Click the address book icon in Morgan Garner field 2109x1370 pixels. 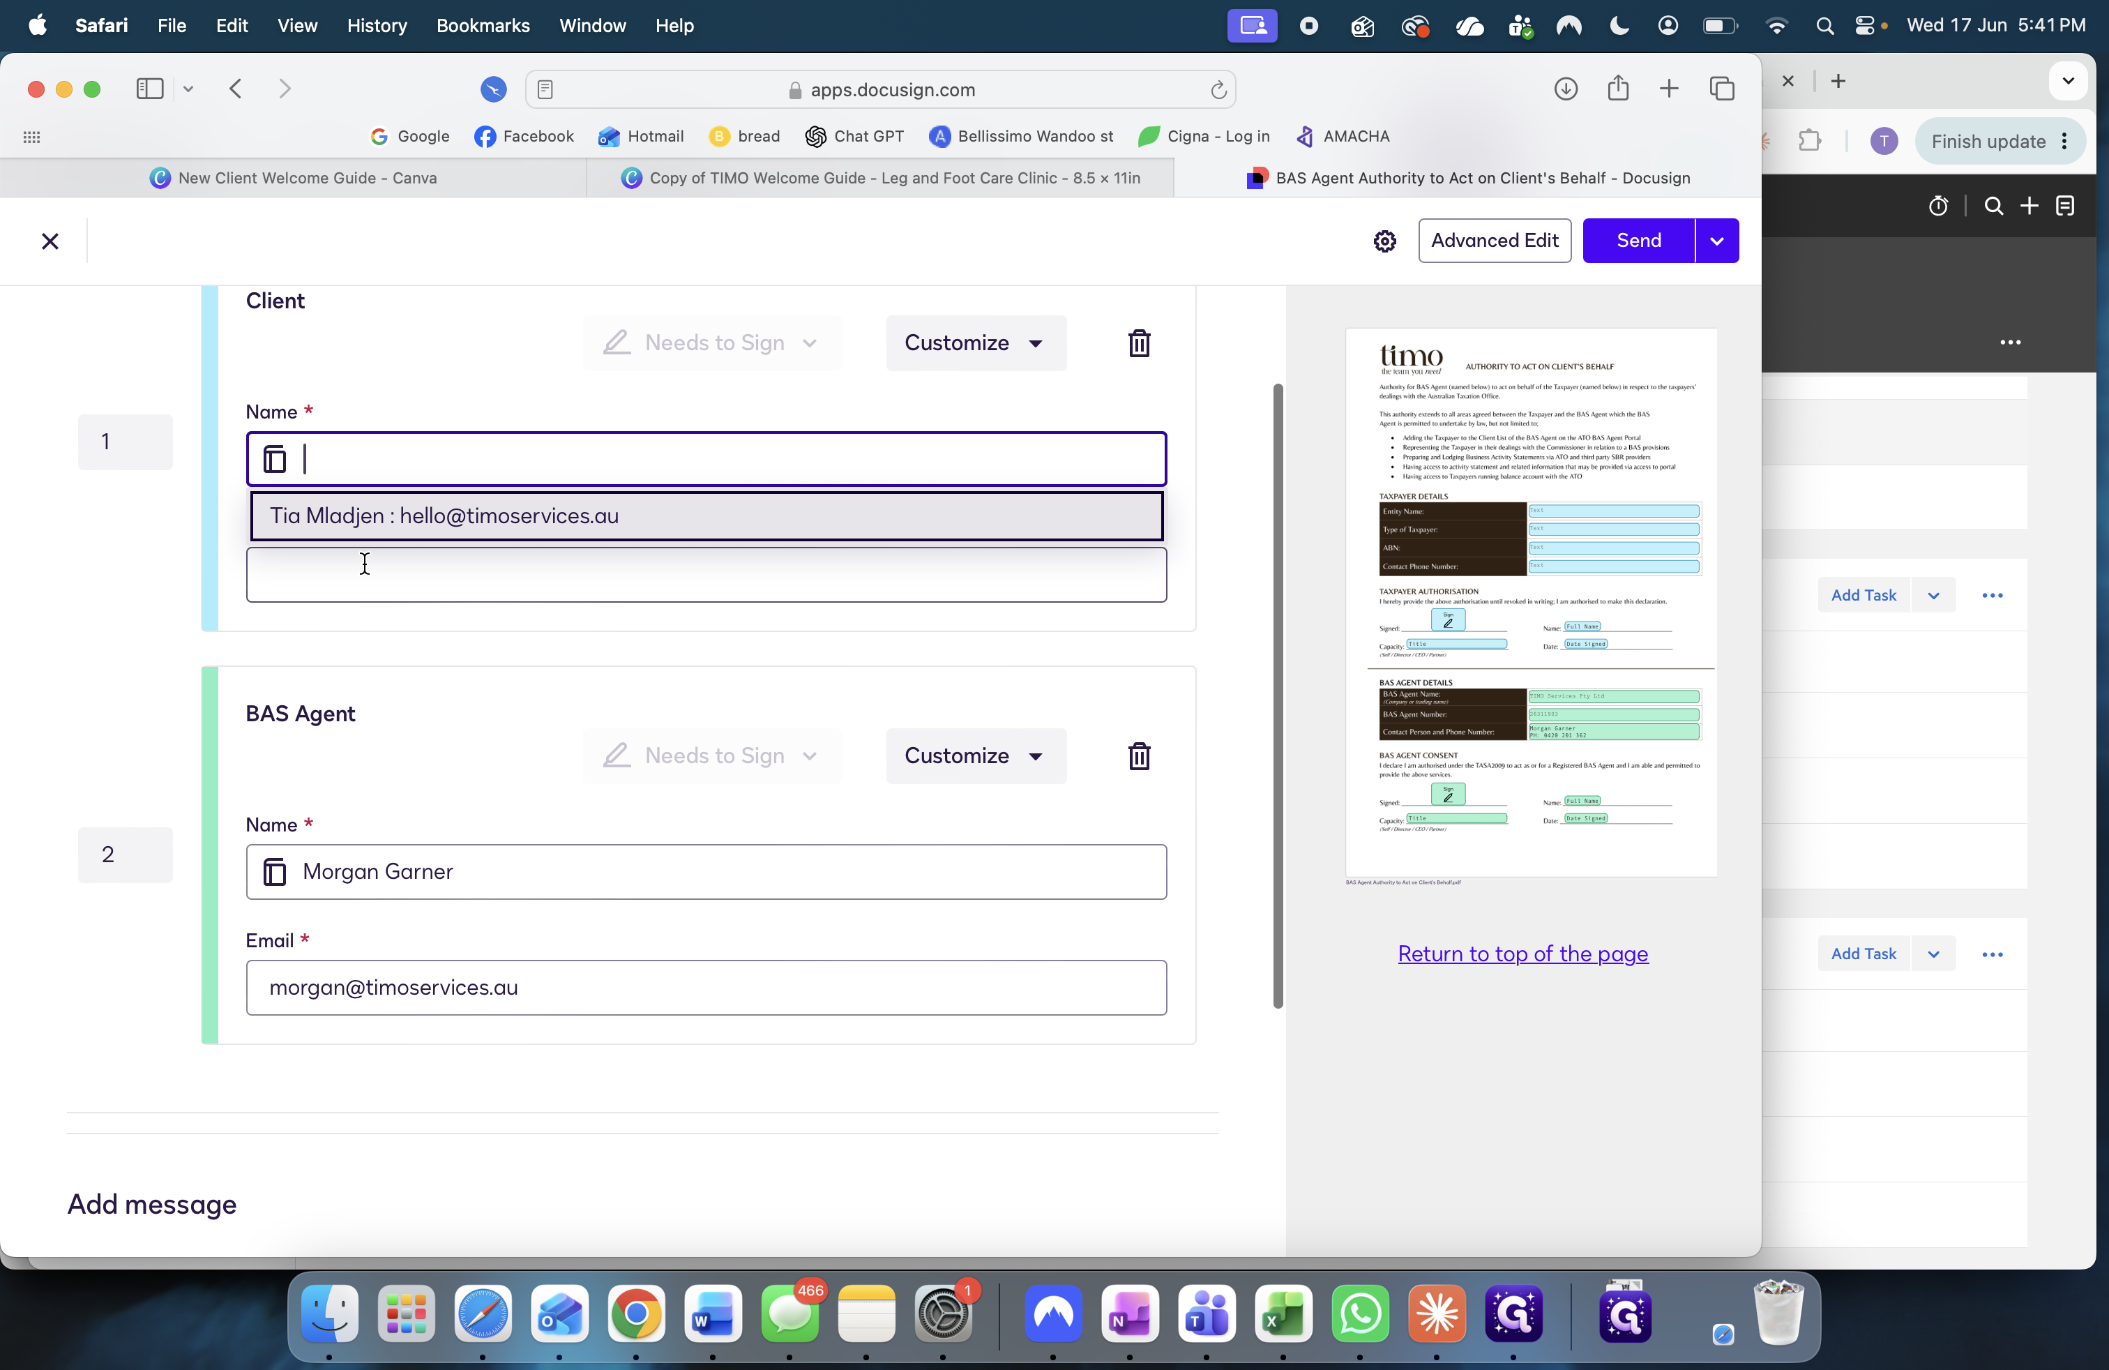[x=275, y=872]
